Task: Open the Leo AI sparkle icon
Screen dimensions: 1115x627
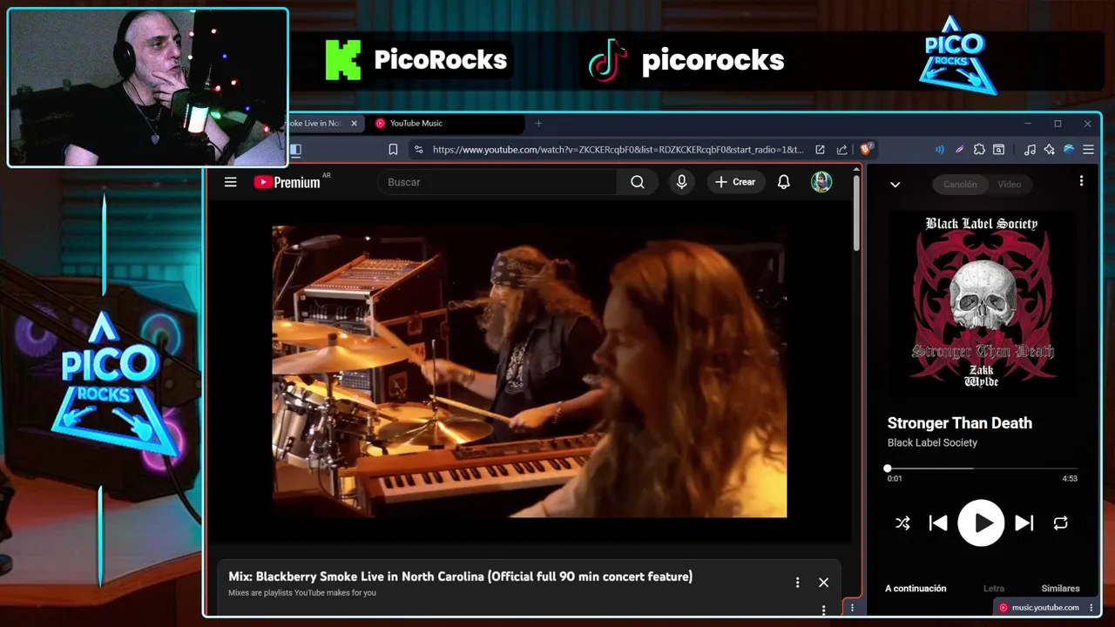Action: tap(1049, 150)
